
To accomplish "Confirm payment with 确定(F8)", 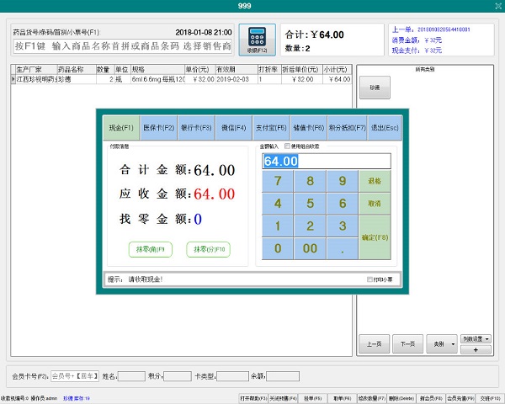I will click(375, 237).
